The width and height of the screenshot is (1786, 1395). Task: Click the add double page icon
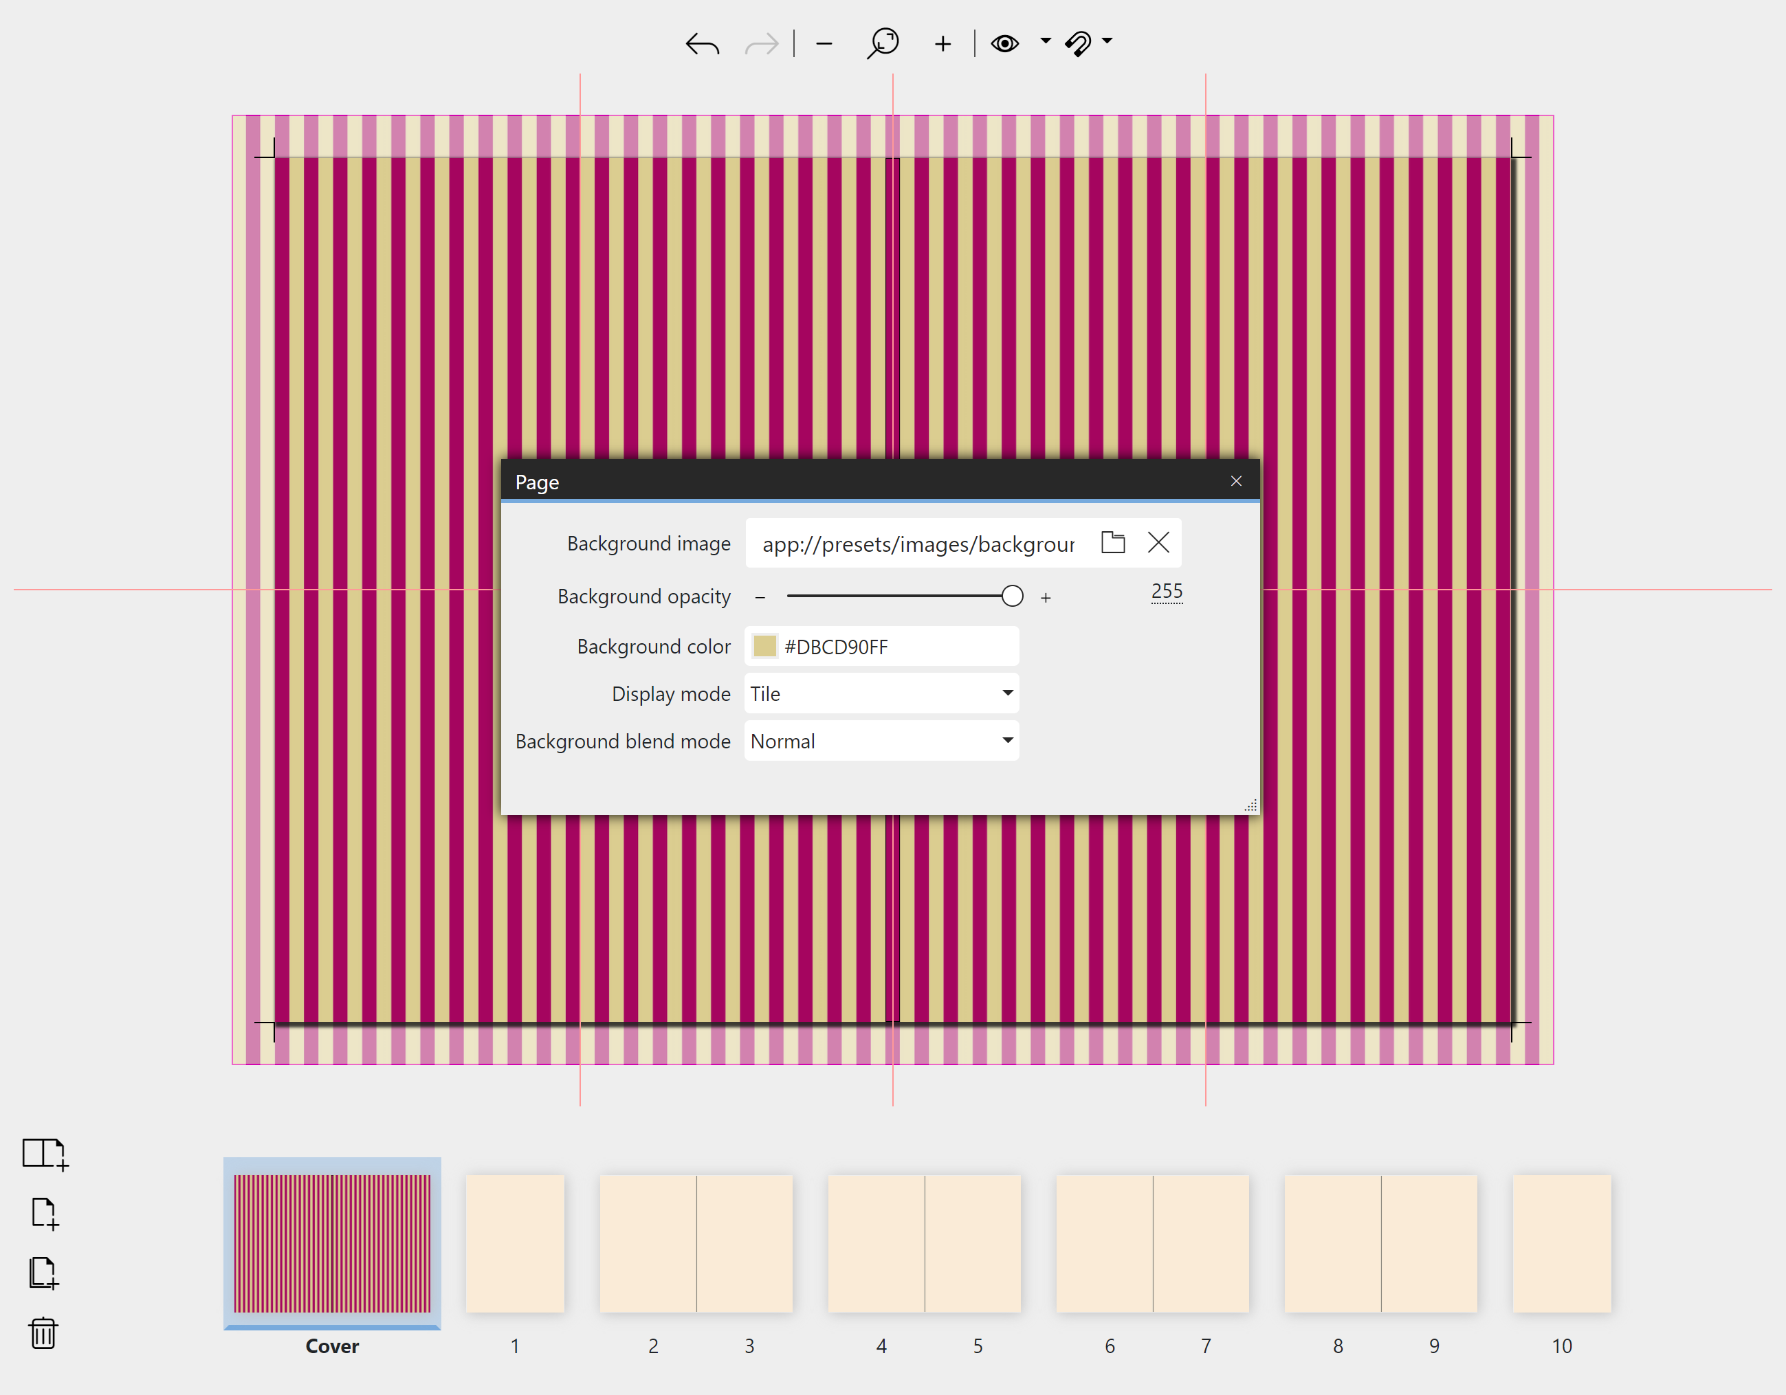click(45, 1153)
